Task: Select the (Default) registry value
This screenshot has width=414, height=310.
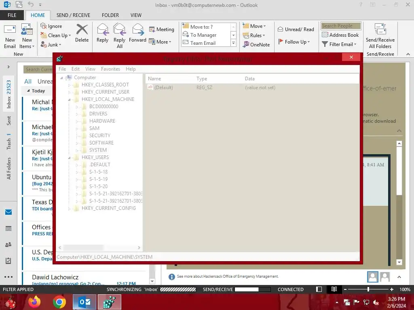Action: (164, 88)
